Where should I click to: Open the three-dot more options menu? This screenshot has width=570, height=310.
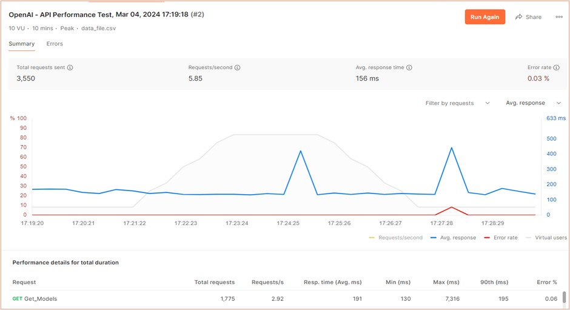(559, 17)
